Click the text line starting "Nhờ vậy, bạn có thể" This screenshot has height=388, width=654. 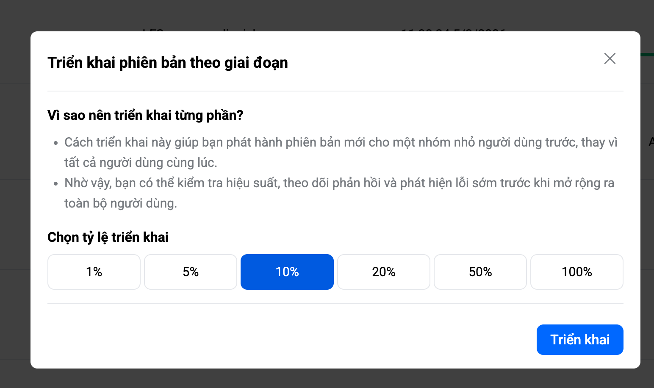click(x=339, y=183)
